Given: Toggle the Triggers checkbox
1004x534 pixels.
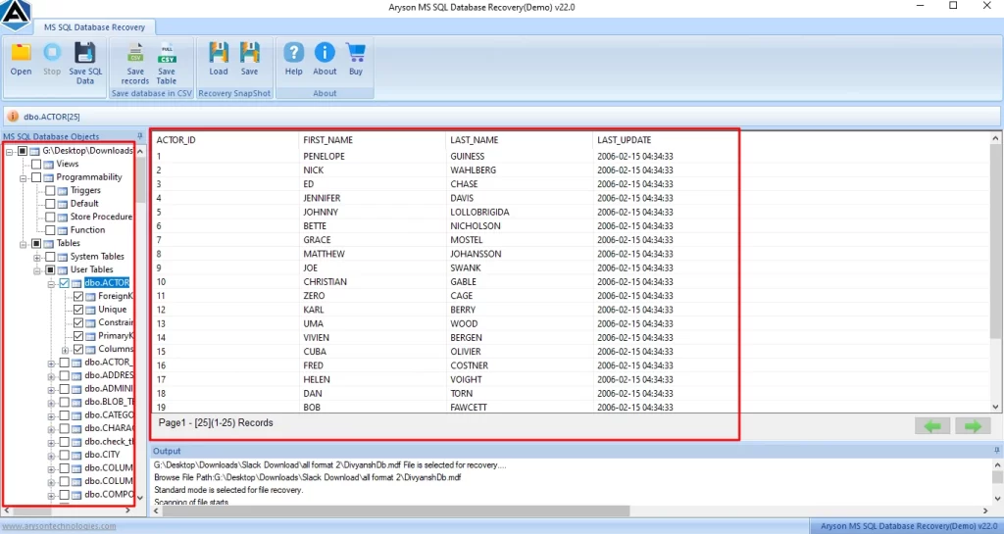Looking at the screenshot, I should 50,191.
